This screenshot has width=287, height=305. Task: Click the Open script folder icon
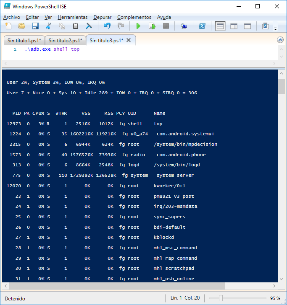coord(21,26)
